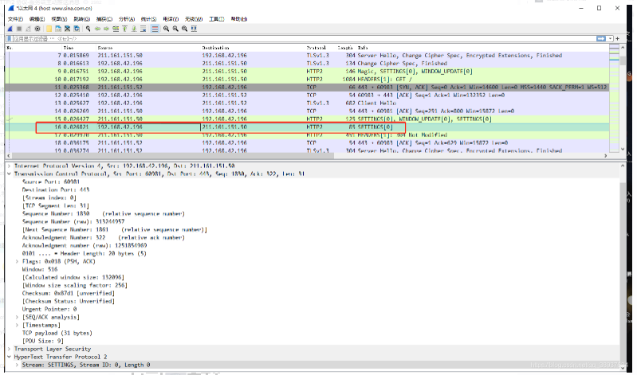637x375 pixels.
Task: Apply display filter with blue arrow
Action: tap(601, 38)
